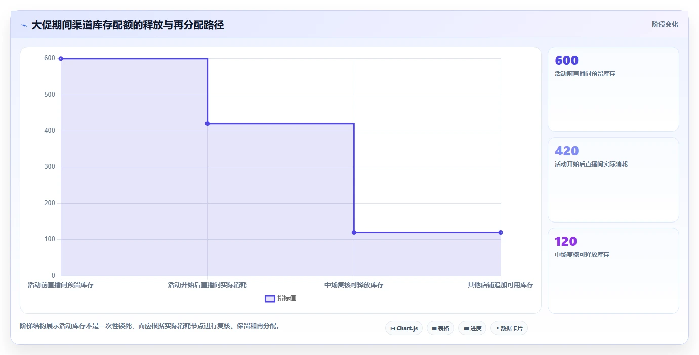Click y-axis tick label 400

point(50,131)
